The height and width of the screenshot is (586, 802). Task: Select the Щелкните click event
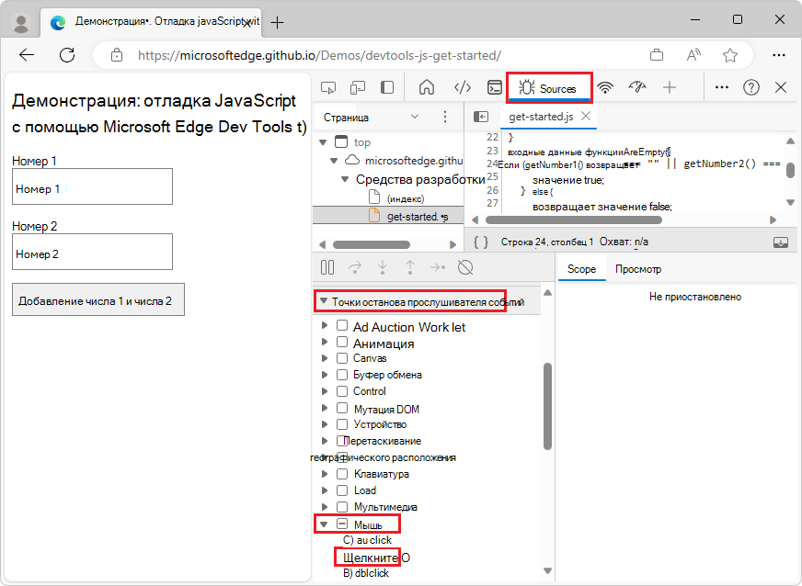coord(371,558)
